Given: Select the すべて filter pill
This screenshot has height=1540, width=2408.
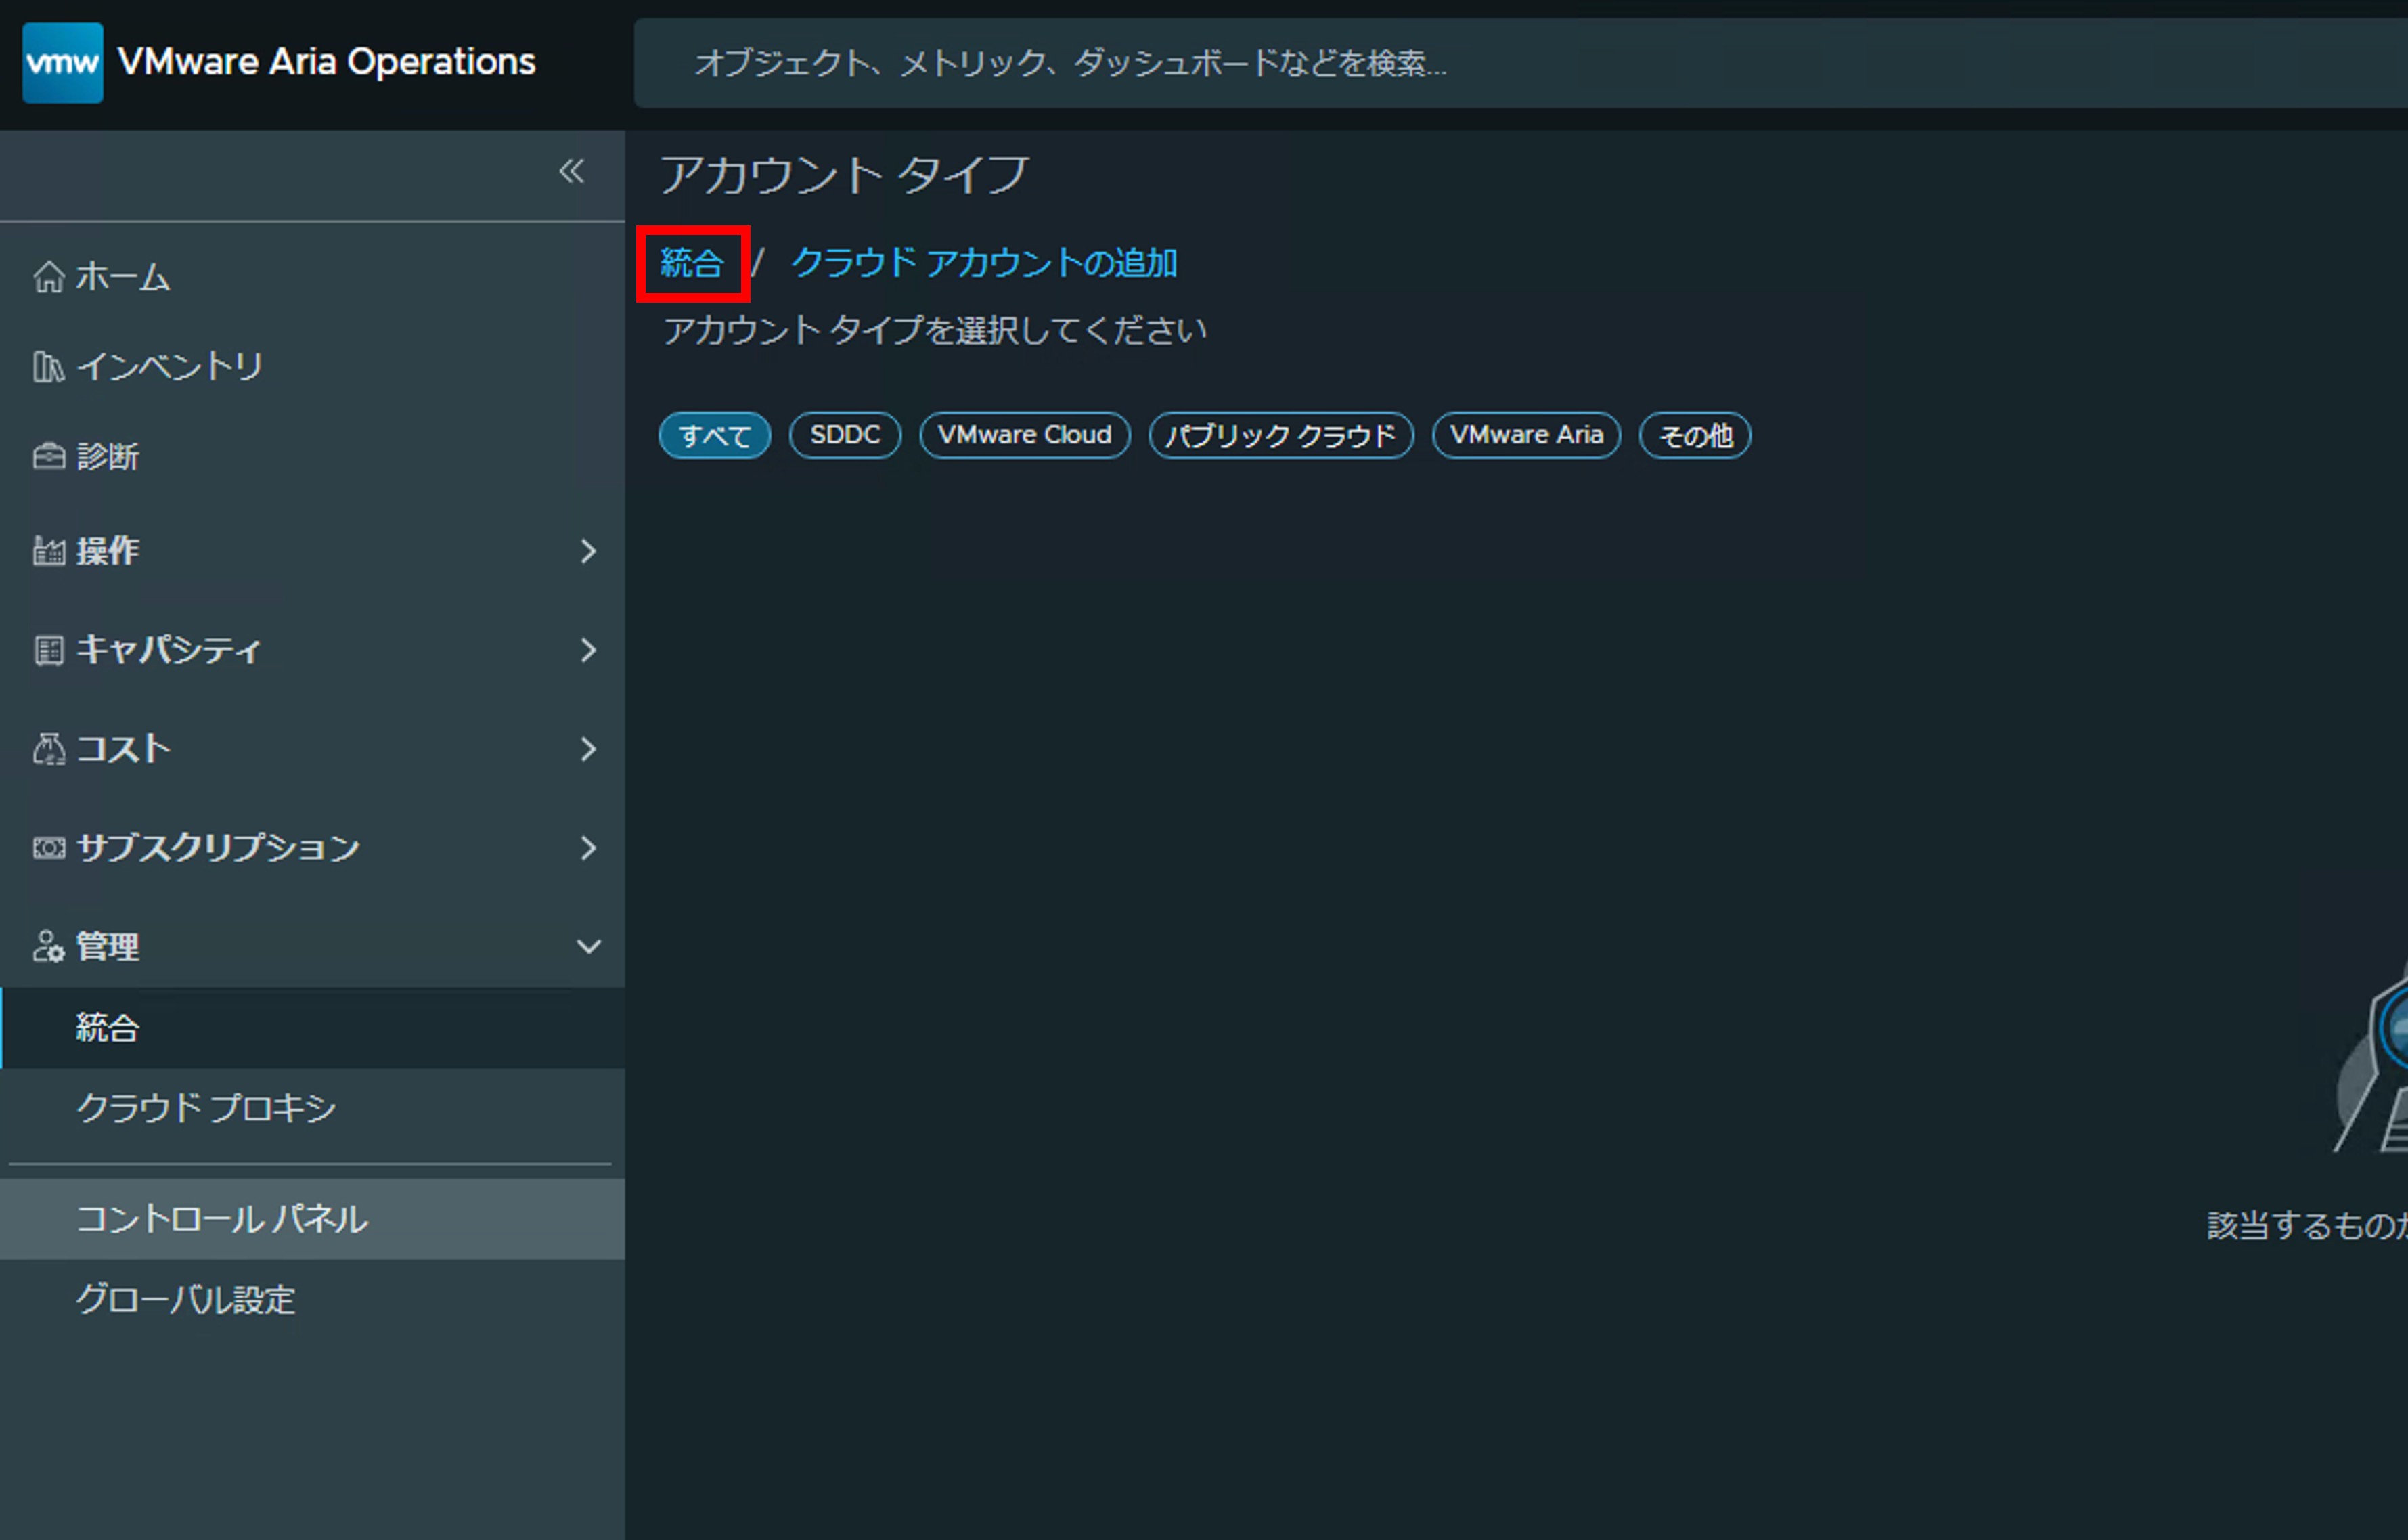Looking at the screenshot, I should click(714, 435).
